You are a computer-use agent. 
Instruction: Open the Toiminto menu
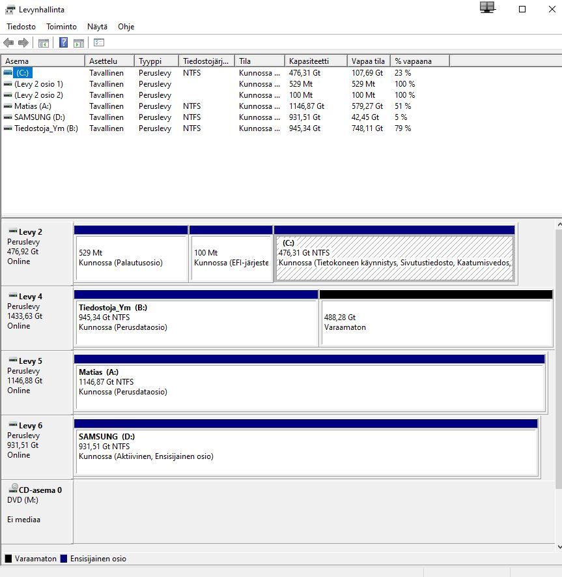tap(61, 27)
